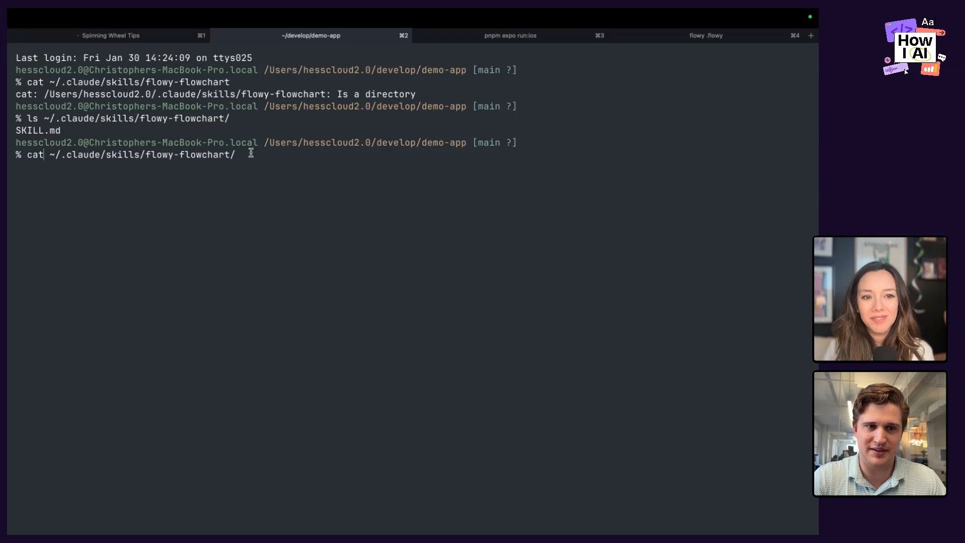
Task: Switch to the flowy .flowy tab
Action: (706, 36)
